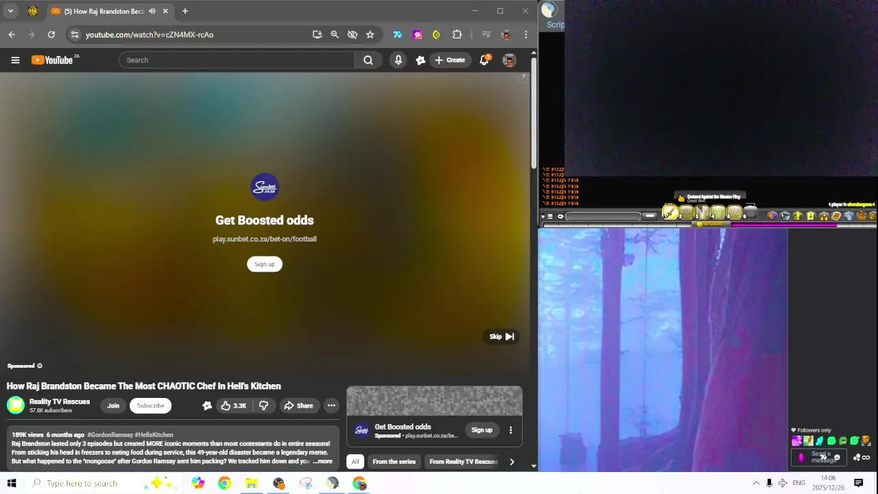
Task: View site information icon in address bar
Action: pyautogui.click(x=75, y=35)
